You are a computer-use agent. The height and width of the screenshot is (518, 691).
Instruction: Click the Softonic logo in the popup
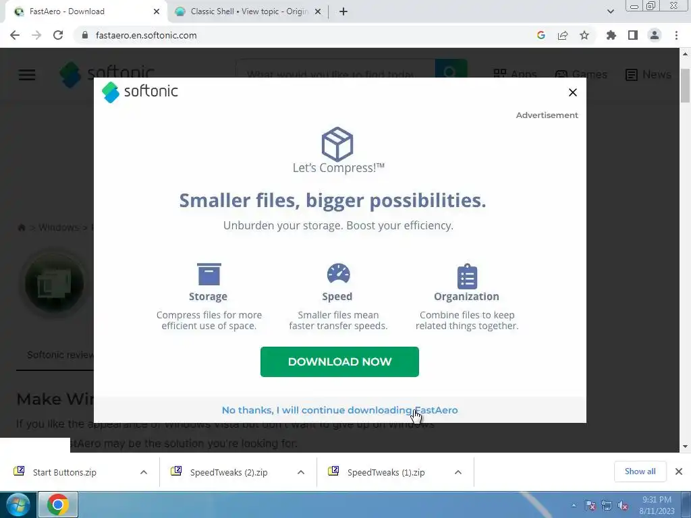coord(140,92)
